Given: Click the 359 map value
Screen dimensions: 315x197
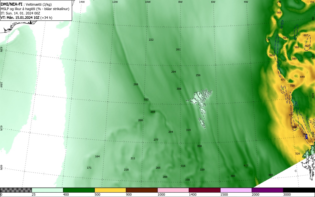Looking at the screenshot, I should [153, 112].
